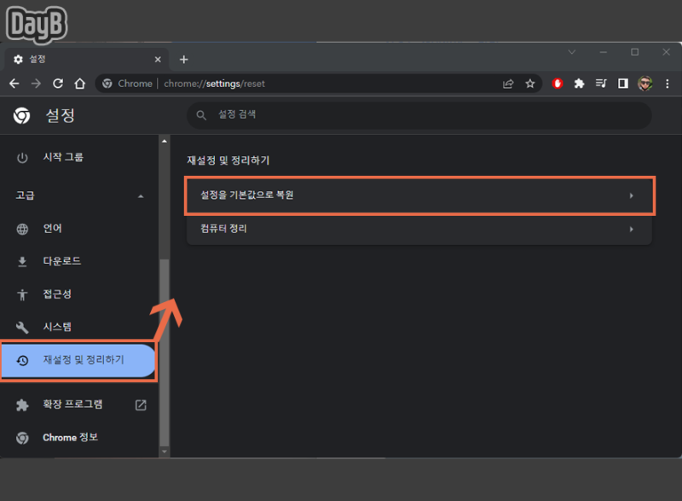Select the 설정 browser tab

86,59
